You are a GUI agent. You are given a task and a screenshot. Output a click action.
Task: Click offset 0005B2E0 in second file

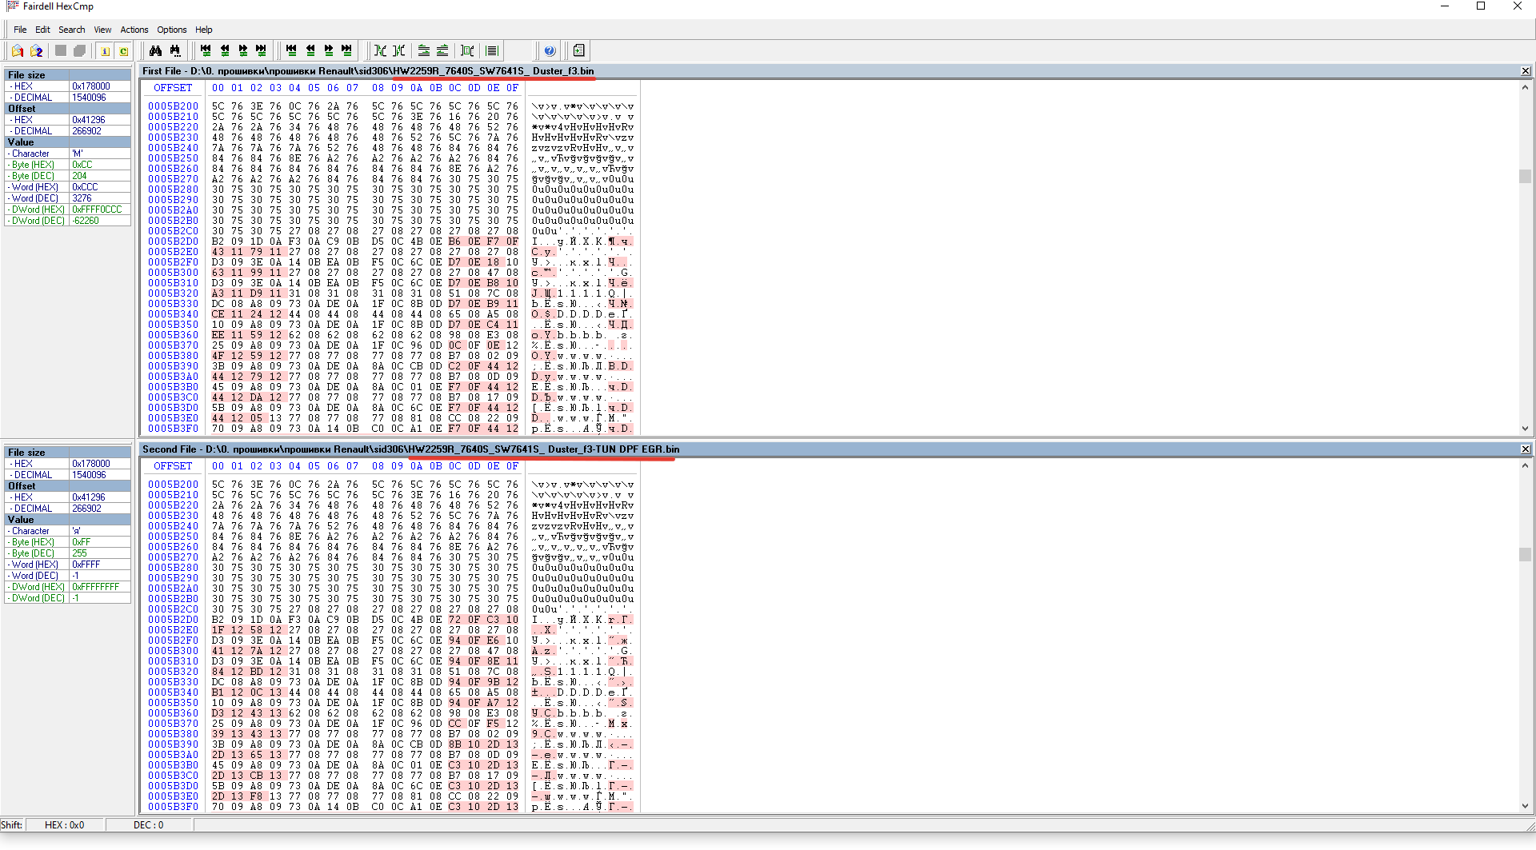point(173,630)
